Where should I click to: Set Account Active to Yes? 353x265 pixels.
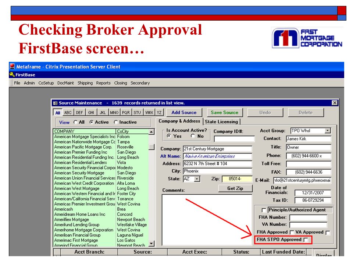pos(169,136)
